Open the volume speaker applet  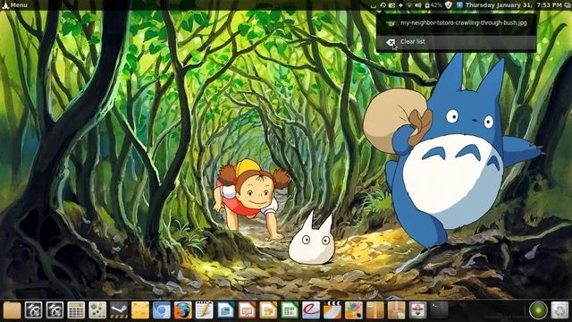(418, 5)
